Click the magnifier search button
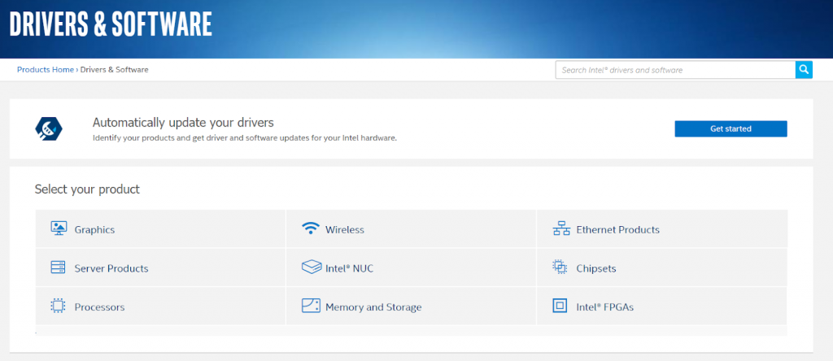 [x=804, y=70]
